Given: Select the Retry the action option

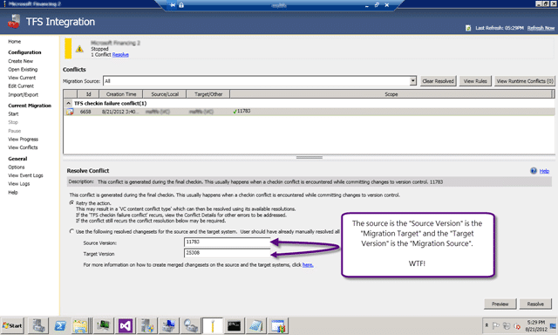Looking at the screenshot, I should (x=71, y=203).
